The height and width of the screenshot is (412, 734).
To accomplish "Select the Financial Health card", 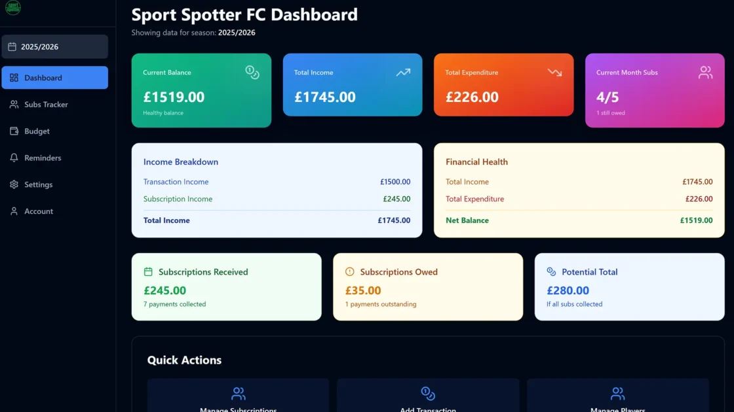I will pyautogui.click(x=579, y=188).
